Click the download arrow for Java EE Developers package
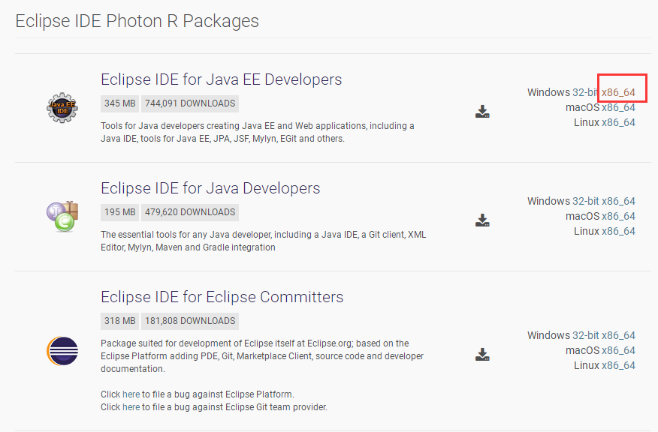Image resolution: width=658 pixels, height=432 pixels. tap(482, 111)
